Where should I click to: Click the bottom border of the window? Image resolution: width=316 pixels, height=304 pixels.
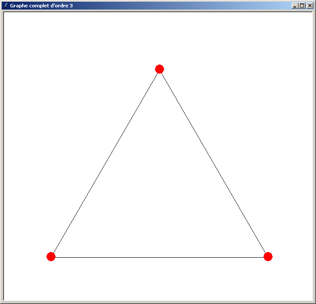[158, 303]
